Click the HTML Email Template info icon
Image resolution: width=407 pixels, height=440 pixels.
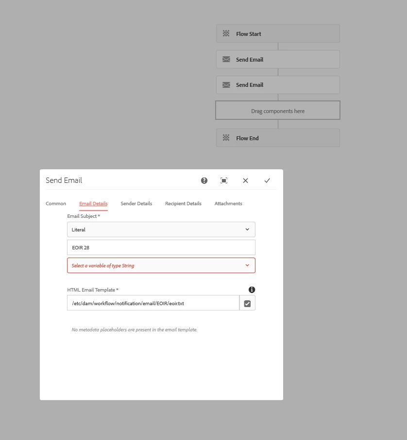(252, 290)
